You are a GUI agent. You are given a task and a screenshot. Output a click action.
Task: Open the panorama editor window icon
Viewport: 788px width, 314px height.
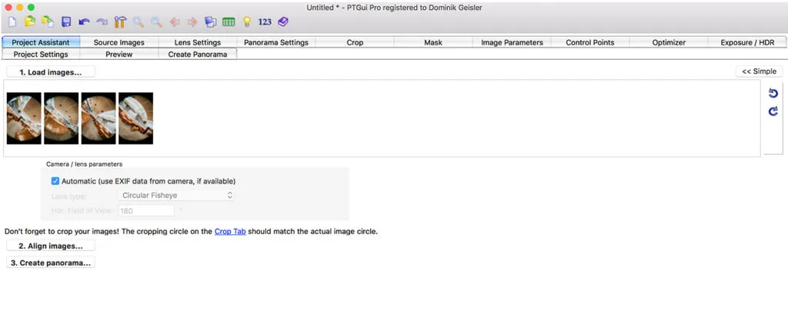211,22
